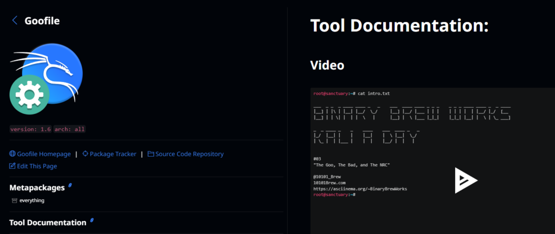The height and width of the screenshot is (234, 555).
Task: Click the '#03' line in the terminal
Action: 317,159
